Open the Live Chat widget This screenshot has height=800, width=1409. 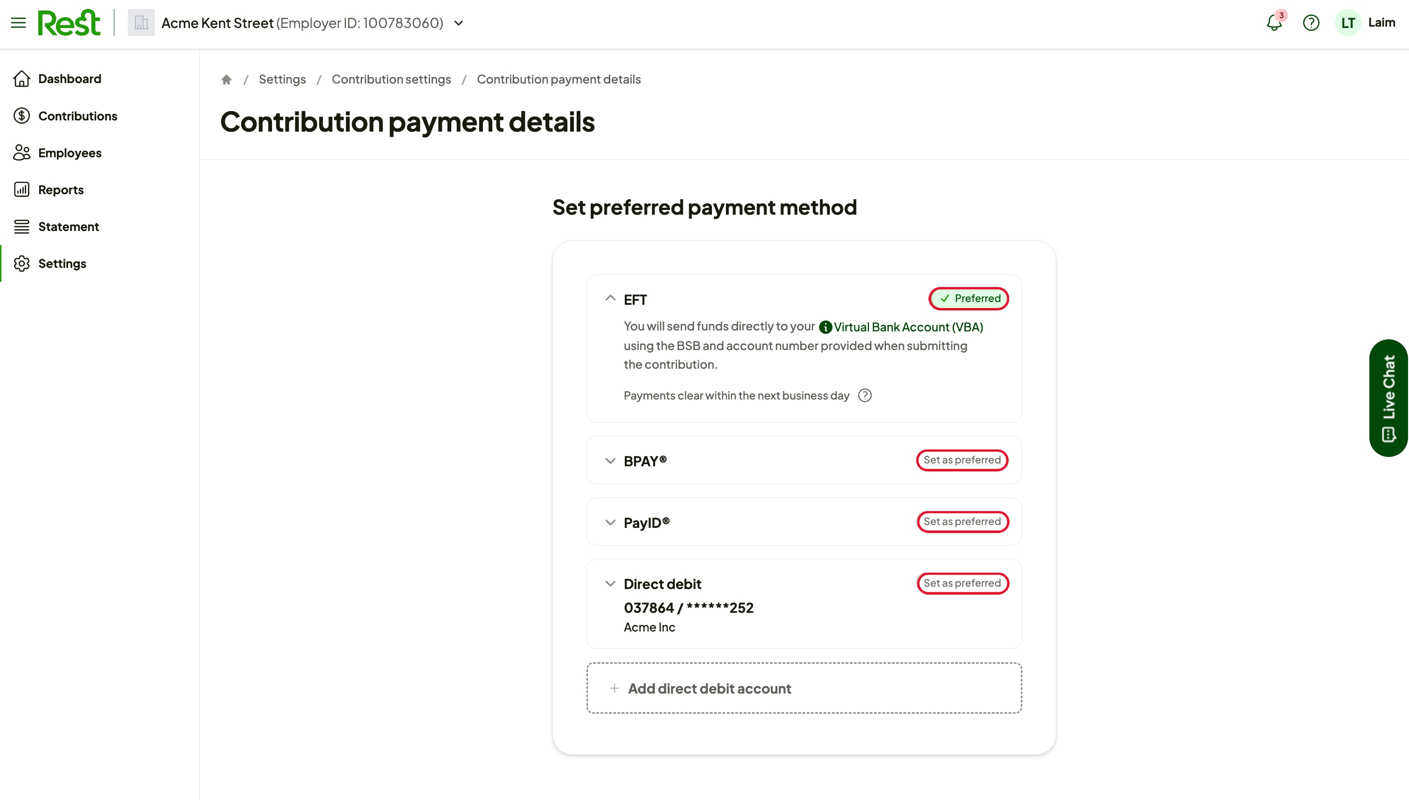pos(1388,398)
